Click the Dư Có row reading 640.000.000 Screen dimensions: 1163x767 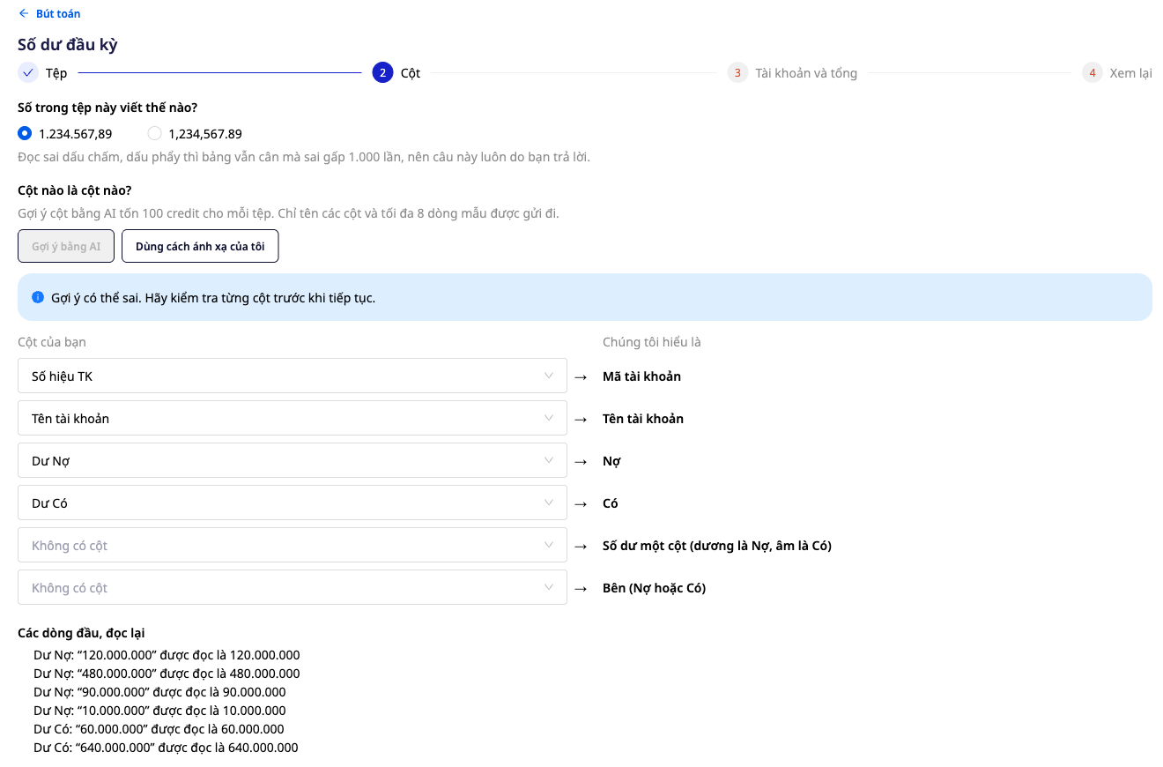[166, 748]
